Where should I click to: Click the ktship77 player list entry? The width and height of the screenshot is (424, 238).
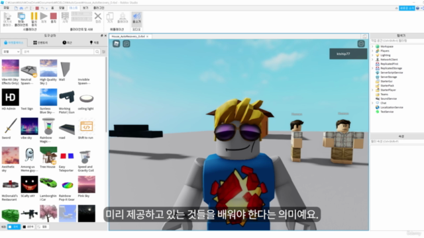click(348, 54)
